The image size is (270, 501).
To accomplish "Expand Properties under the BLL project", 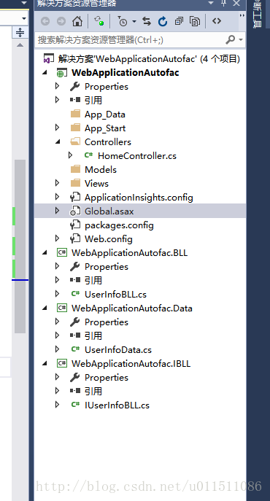I will (57, 266).
